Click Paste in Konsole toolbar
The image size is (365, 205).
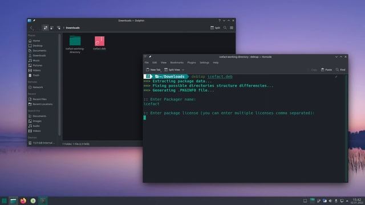pos(326,69)
